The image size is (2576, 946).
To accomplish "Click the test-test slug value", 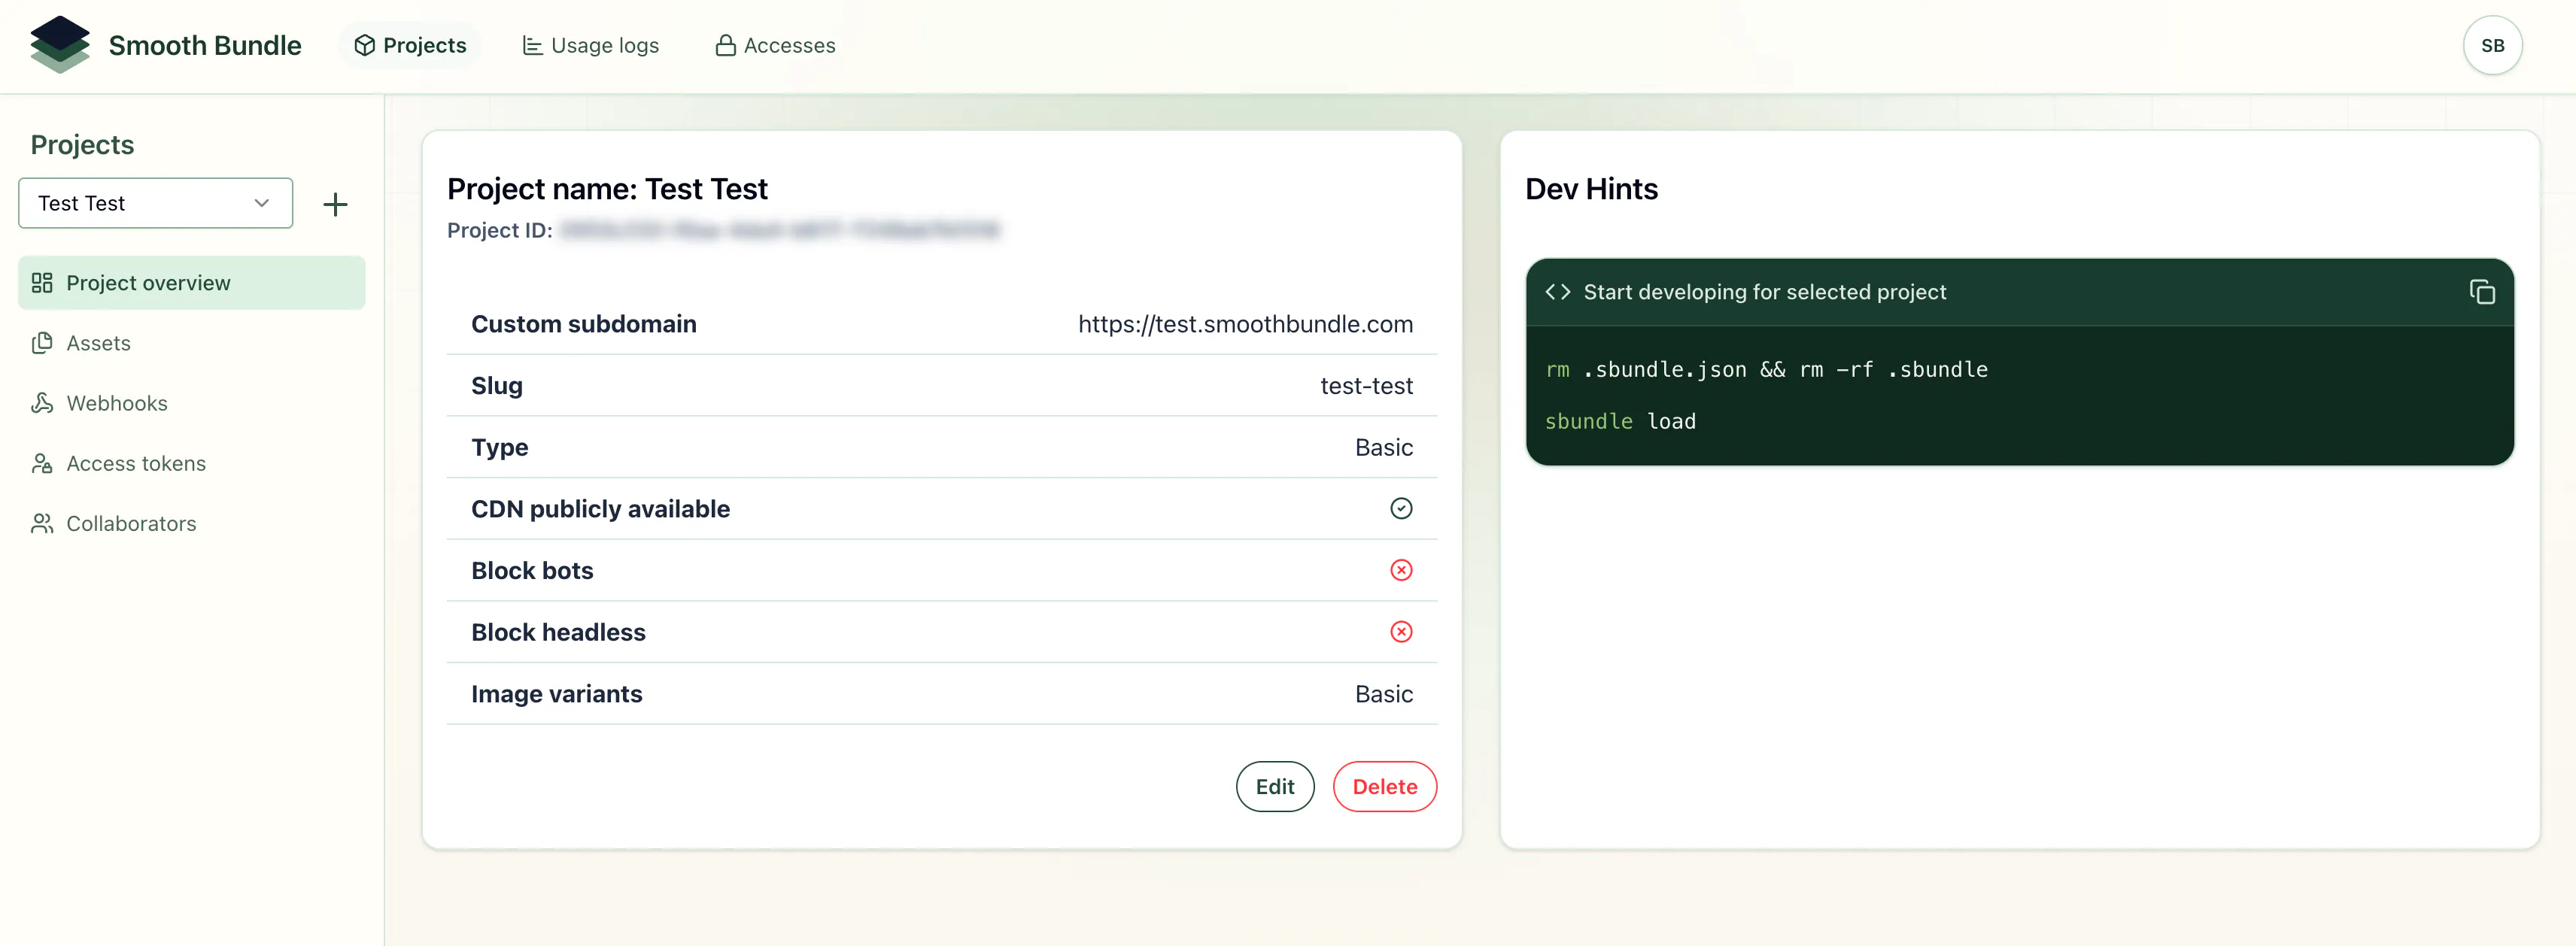I will pyautogui.click(x=1366, y=385).
